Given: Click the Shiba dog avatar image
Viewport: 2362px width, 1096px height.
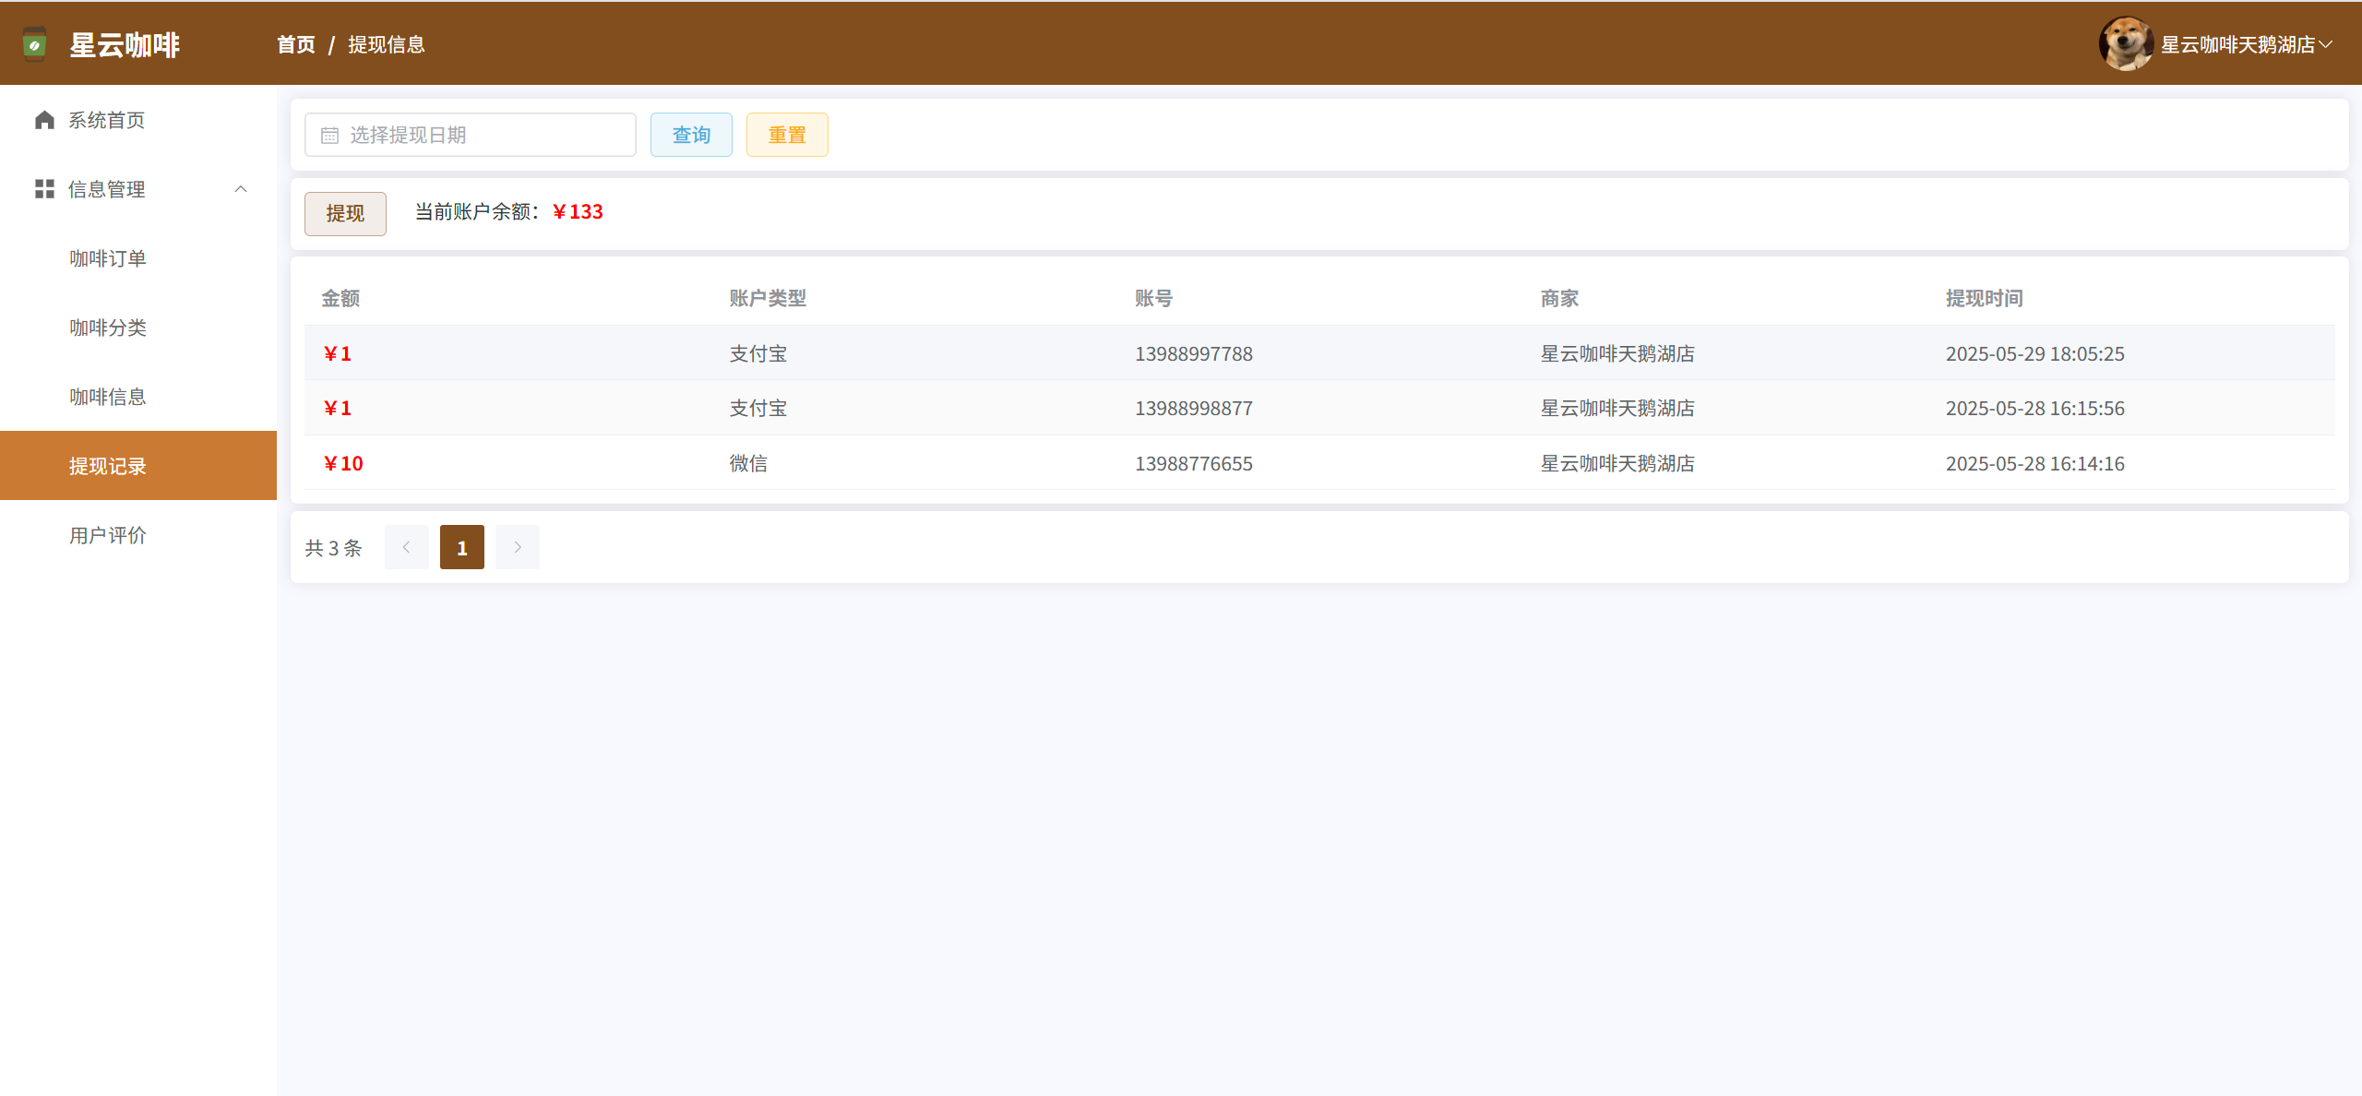Looking at the screenshot, I should coord(2125,43).
